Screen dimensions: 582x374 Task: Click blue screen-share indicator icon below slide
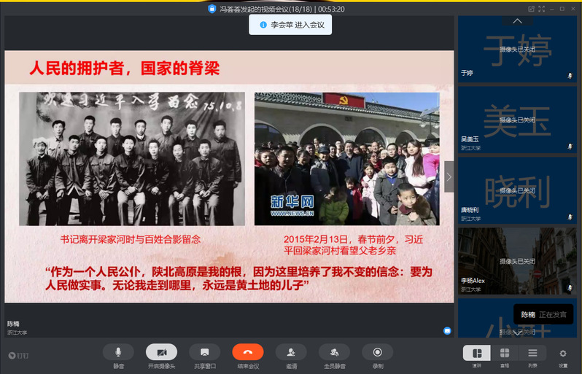(x=447, y=330)
